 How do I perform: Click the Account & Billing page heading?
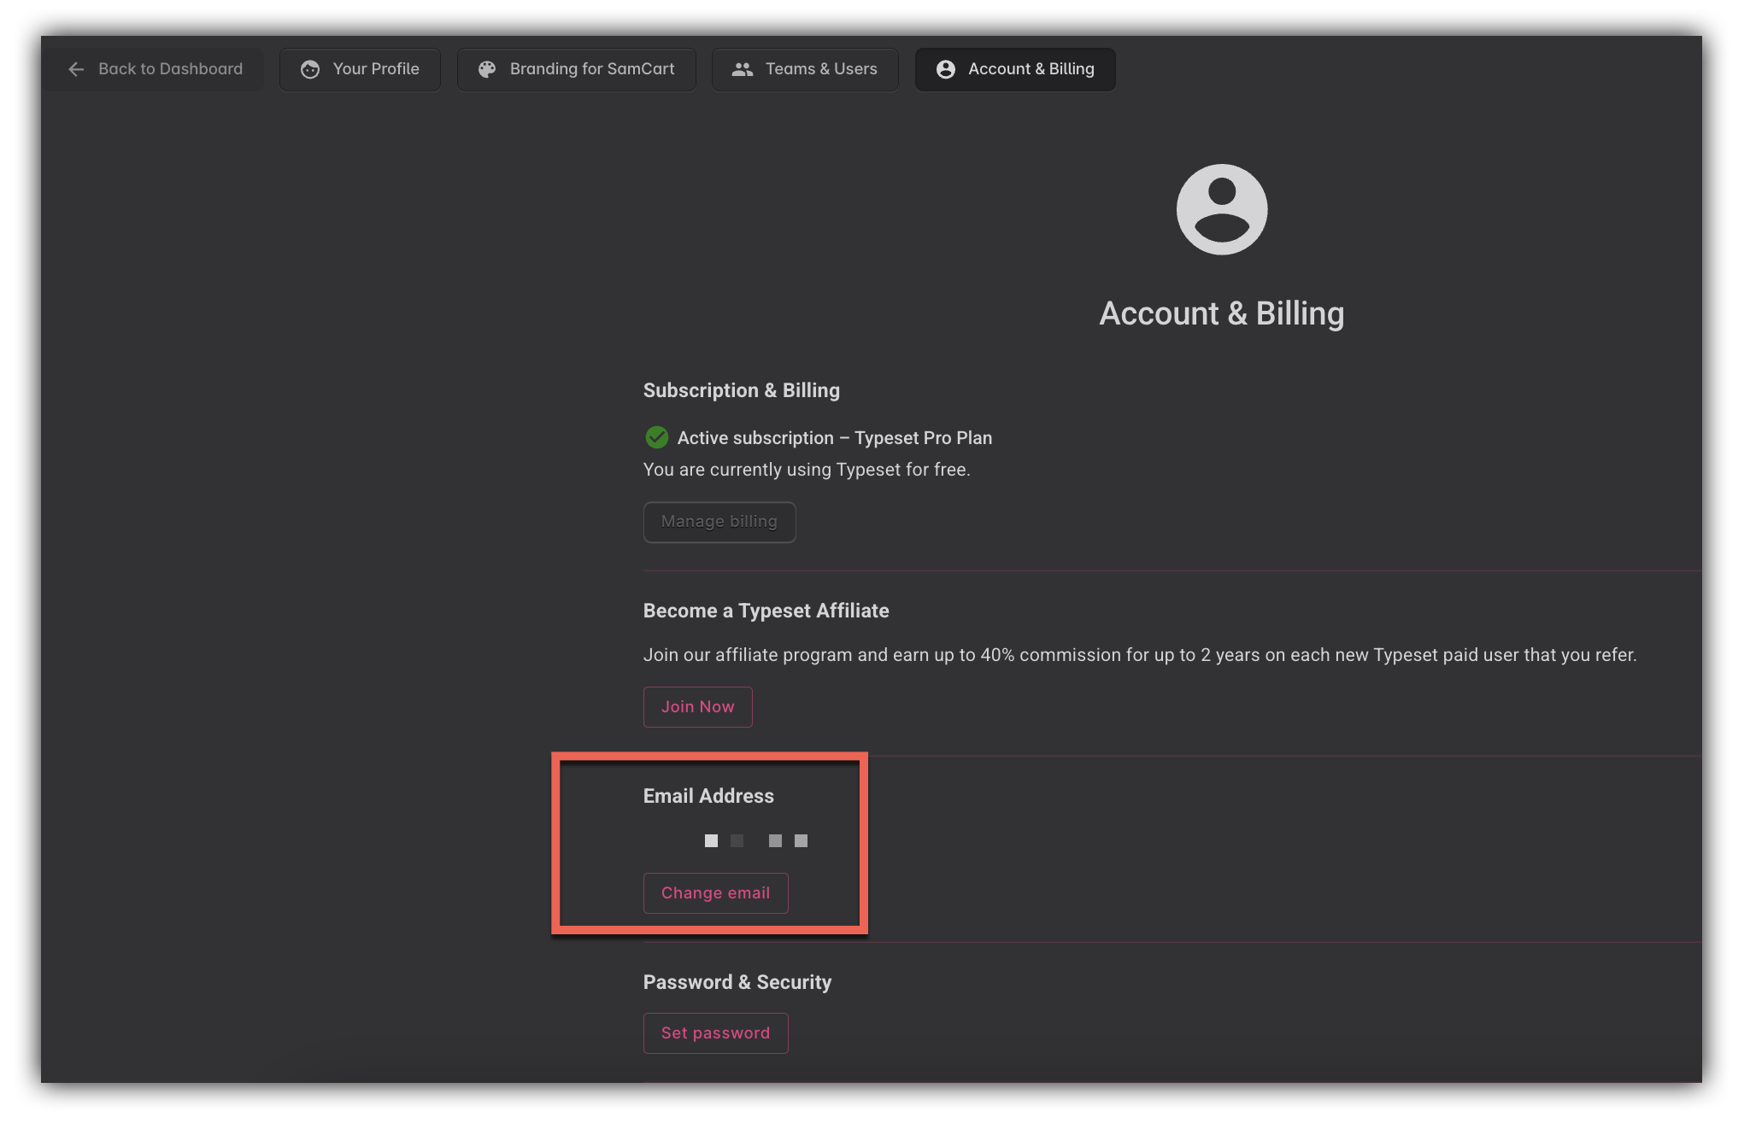(1221, 313)
